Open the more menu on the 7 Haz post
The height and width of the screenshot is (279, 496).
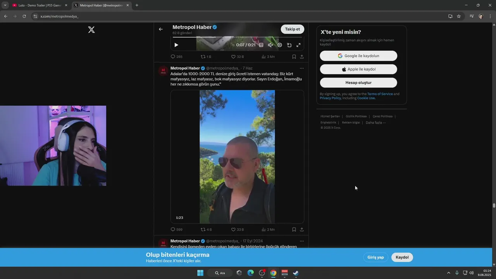302,68
